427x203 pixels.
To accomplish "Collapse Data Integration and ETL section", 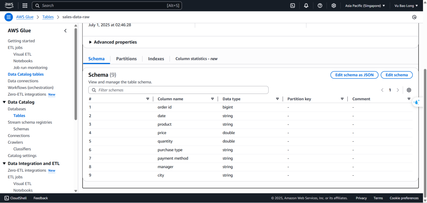I will pos(4,164).
